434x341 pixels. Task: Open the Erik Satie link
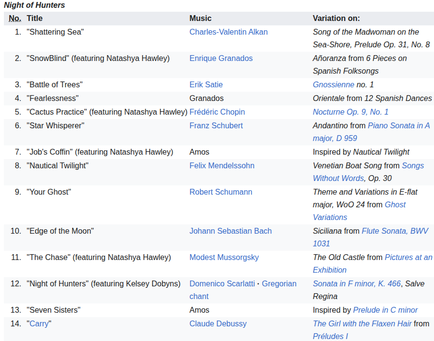click(206, 85)
